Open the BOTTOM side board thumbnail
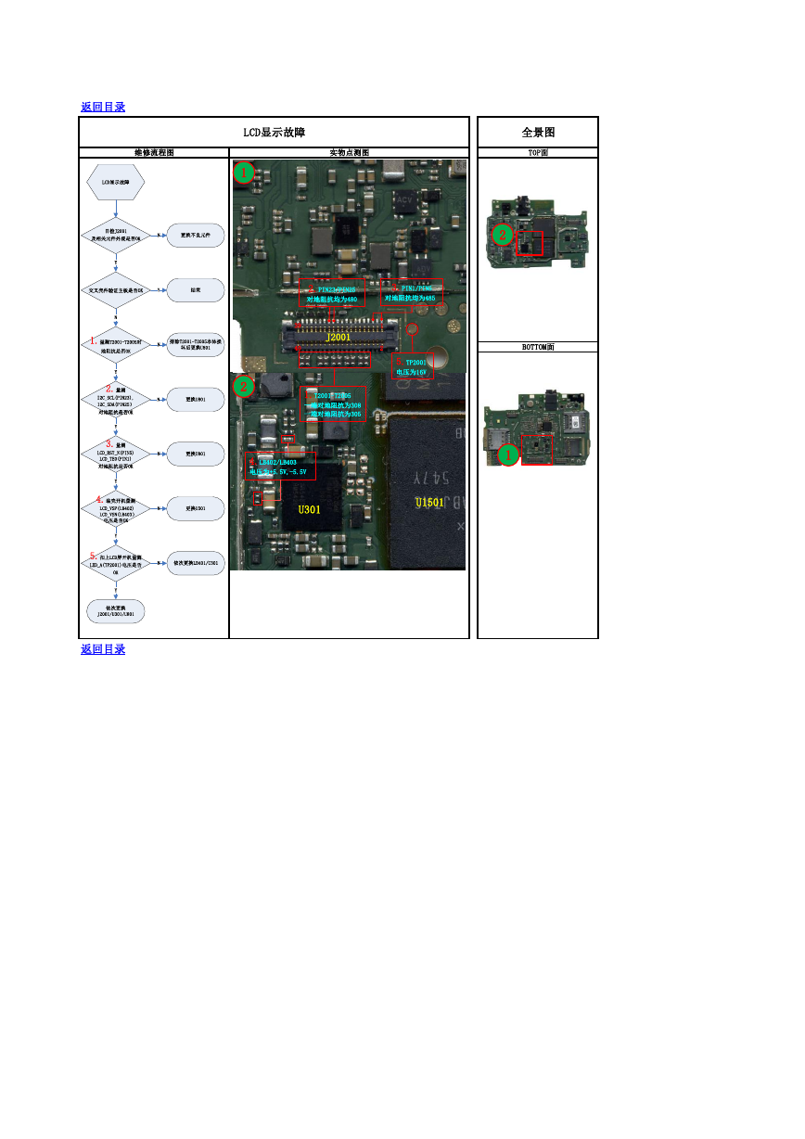The image size is (805, 1139). (x=538, y=429)
